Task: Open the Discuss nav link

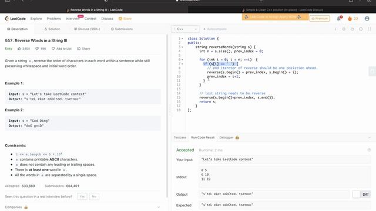Action: [107, 18]
